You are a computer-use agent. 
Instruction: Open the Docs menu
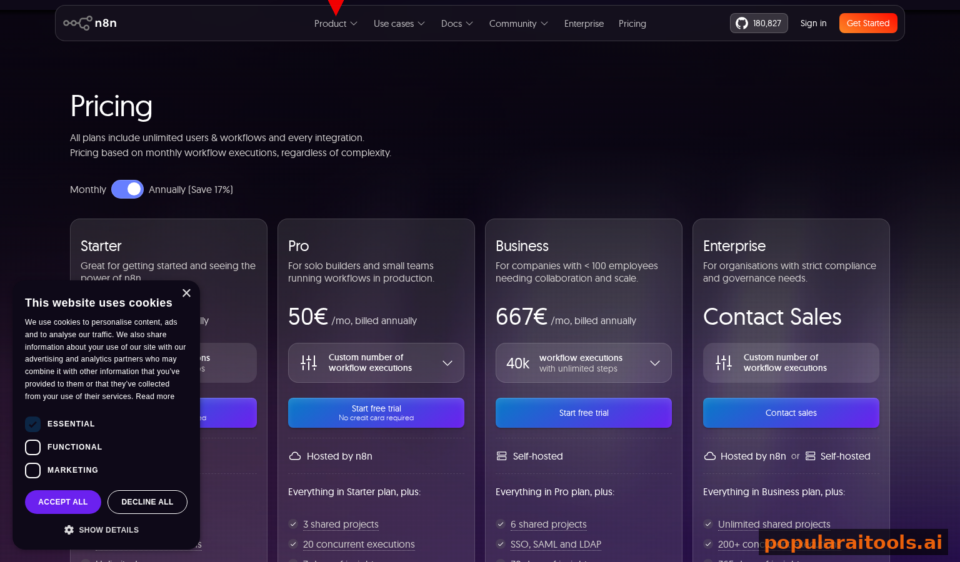[456, 23]
